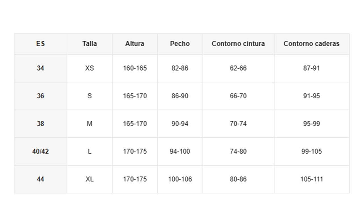Select the 40/42 ES size cell

coord(41,152)
